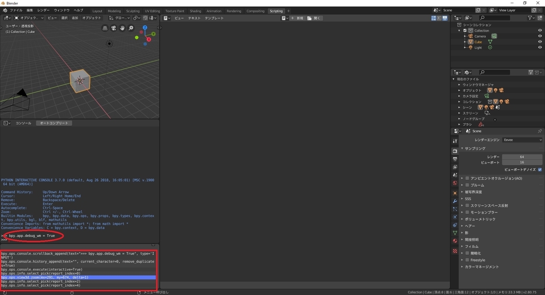
Task: Open the Object properties tab
Action: (x=455, y=193)
